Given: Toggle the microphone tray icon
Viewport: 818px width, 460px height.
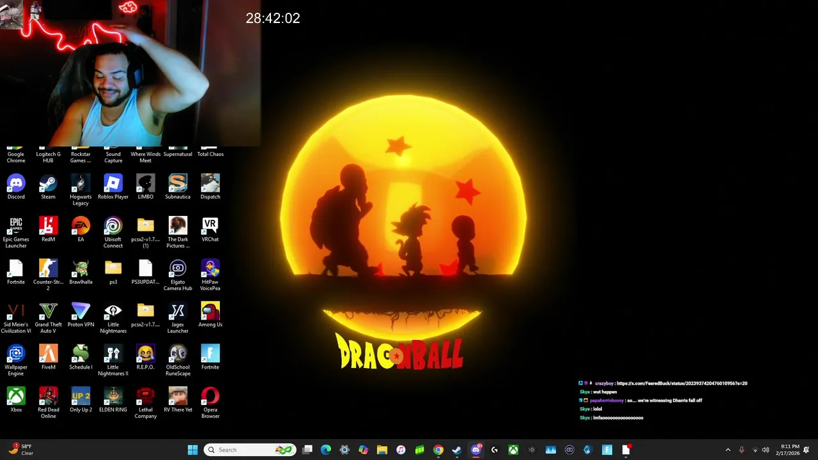Looking at the screenshot, I should [x=741, y=450].
